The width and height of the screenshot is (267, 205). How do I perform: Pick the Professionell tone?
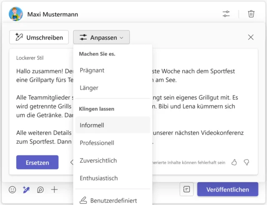point(97,143)
